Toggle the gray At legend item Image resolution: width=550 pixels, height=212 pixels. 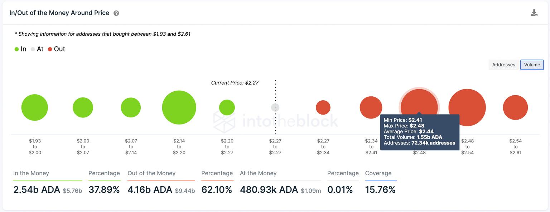[37, 49]
